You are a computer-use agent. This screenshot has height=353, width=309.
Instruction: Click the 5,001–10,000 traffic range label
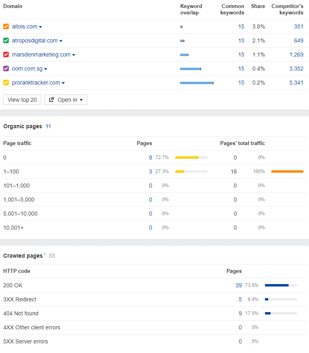coord(20,214)
